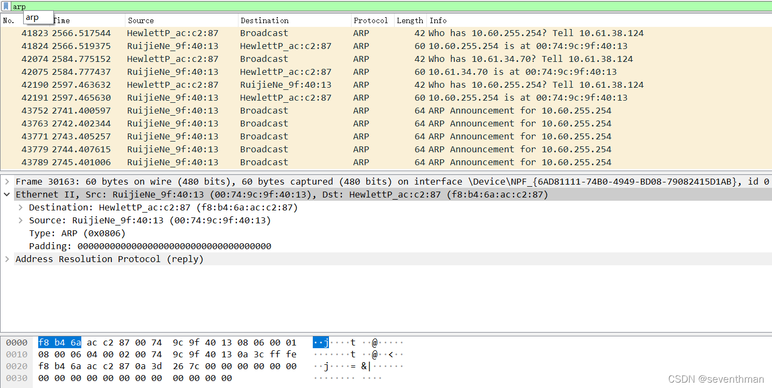Click hex offset 0010 row label
This screenshot has height=388, width=772.
pos(17,354)
